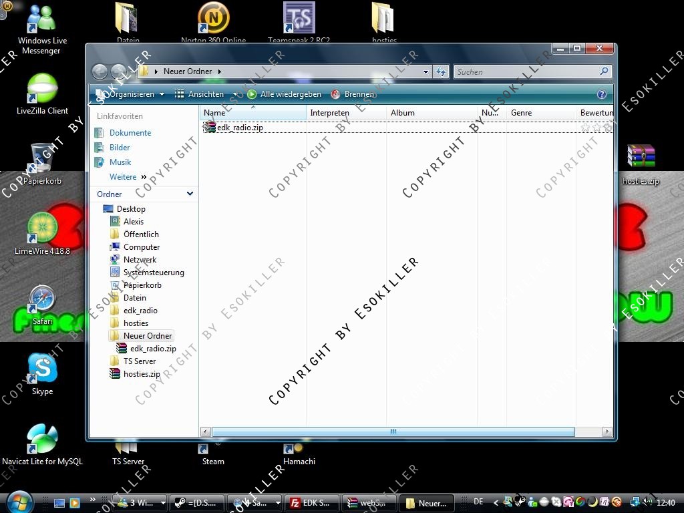Expand chevron after Neuer Ordner breadcrumb
This screenshot has width=684, height=513.
tap(219, 71)
